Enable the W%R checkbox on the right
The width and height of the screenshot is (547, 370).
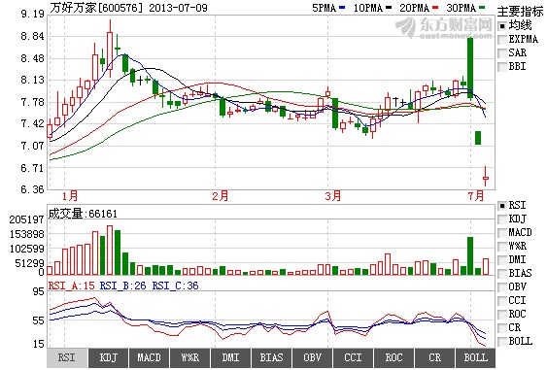tap(502, 247)
